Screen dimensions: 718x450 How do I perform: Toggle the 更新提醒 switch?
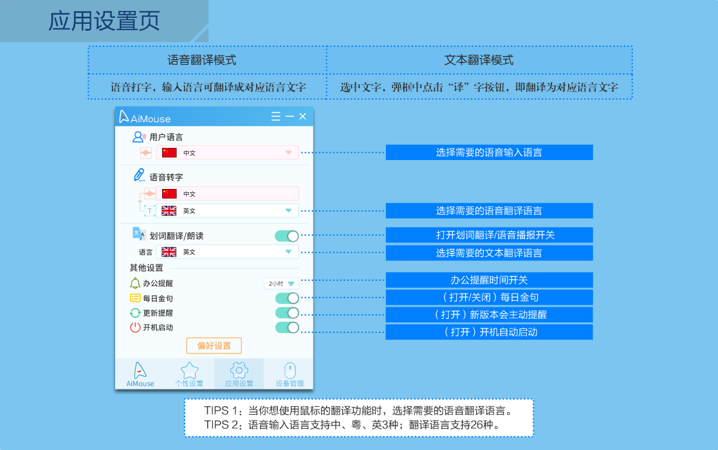pos(287,313)
